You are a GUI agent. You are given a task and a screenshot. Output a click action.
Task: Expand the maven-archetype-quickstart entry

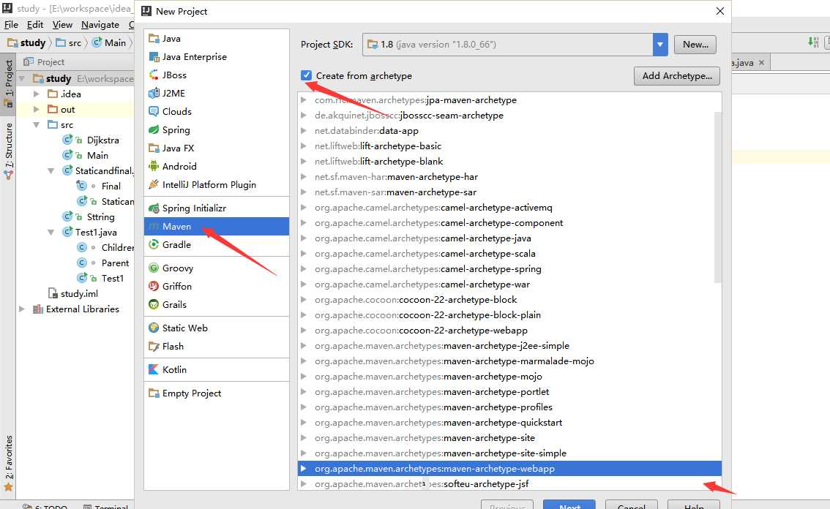click(x=303, y=422)
